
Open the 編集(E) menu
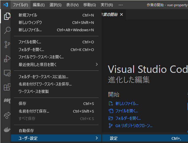point(39,5)
